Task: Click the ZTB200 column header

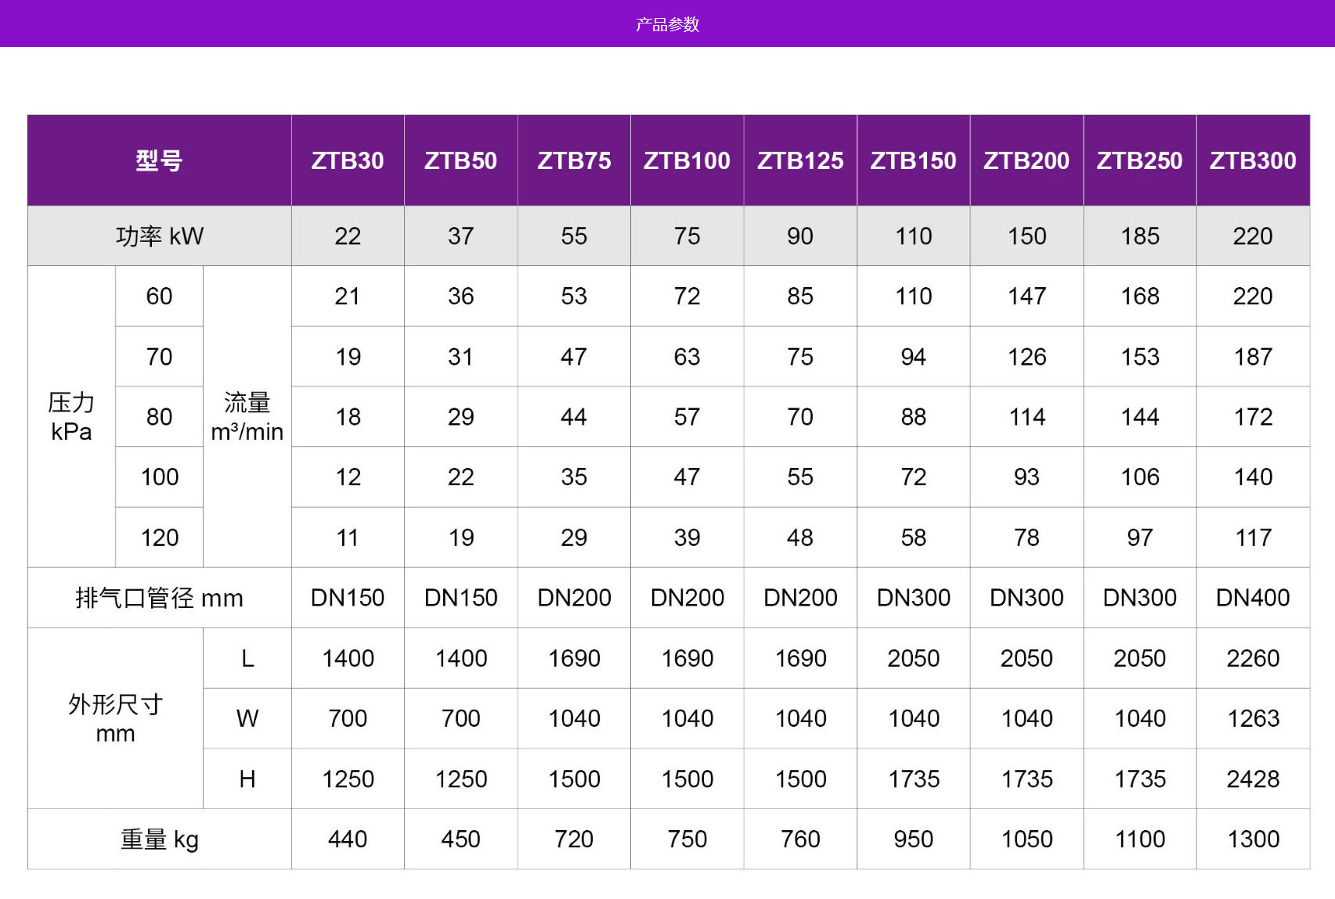Action: [1027, 160]
